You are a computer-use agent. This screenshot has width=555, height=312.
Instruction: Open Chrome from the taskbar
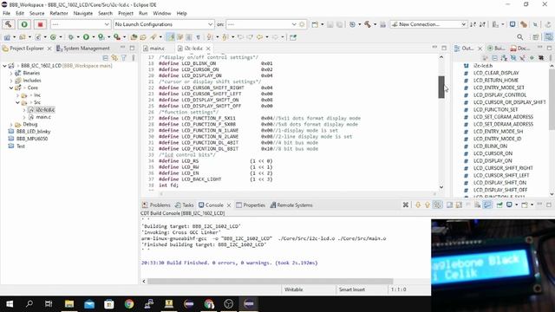click(x=129, y=304)
